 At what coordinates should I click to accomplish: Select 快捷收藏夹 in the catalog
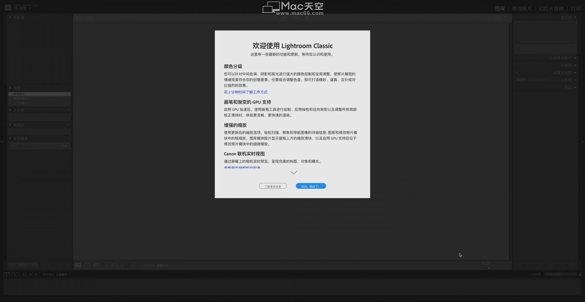tap(39, 99)
